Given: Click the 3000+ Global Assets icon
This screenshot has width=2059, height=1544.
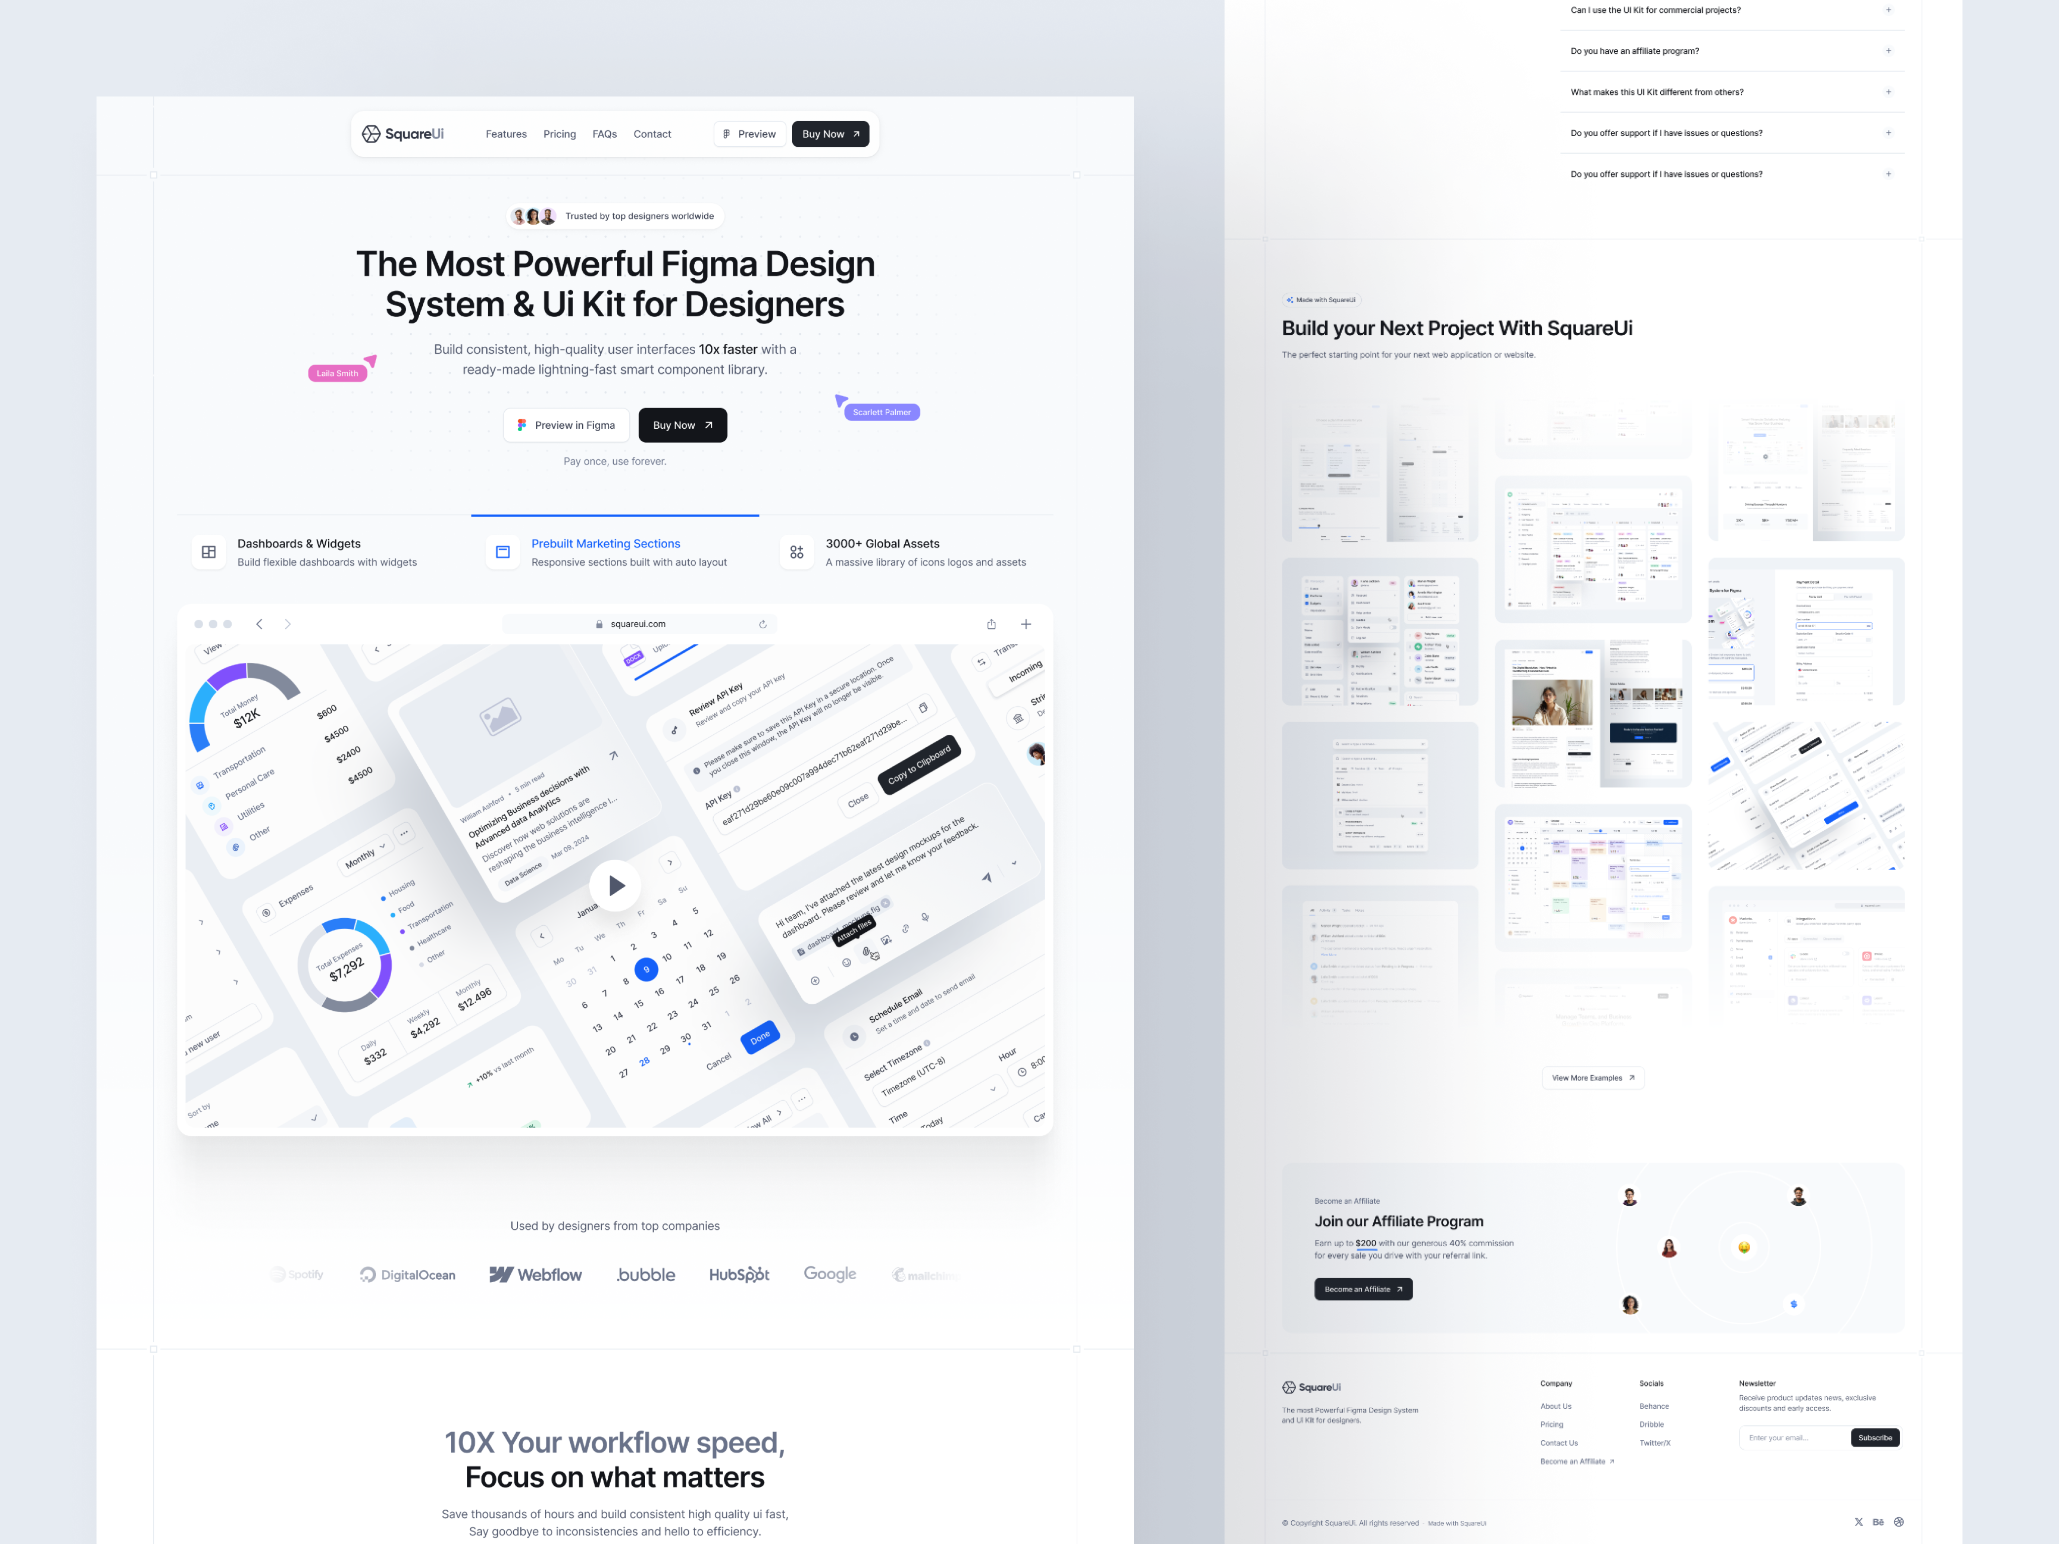Looking at the screenshot, I should [797, 551].
